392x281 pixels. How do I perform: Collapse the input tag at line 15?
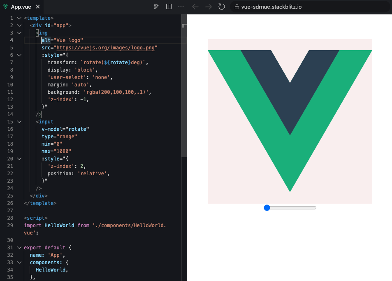tap(19, 122)
